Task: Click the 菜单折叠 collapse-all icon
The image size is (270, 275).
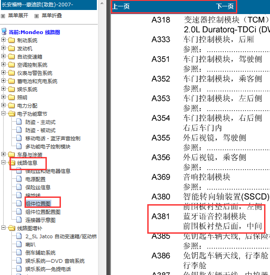Action: (x=36, y=16)
